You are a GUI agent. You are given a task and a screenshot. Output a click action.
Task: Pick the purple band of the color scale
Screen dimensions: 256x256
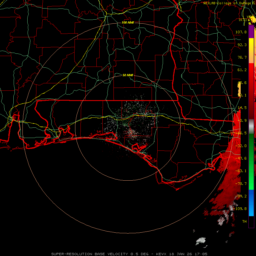251,32
